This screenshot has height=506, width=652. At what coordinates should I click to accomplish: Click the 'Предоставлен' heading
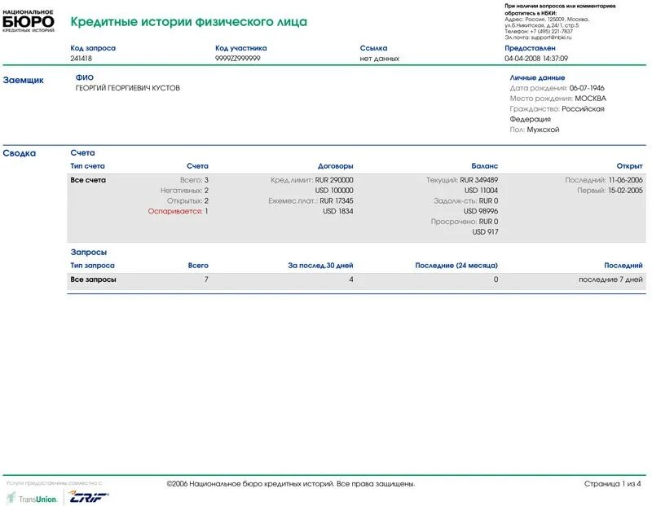point(530,48)
